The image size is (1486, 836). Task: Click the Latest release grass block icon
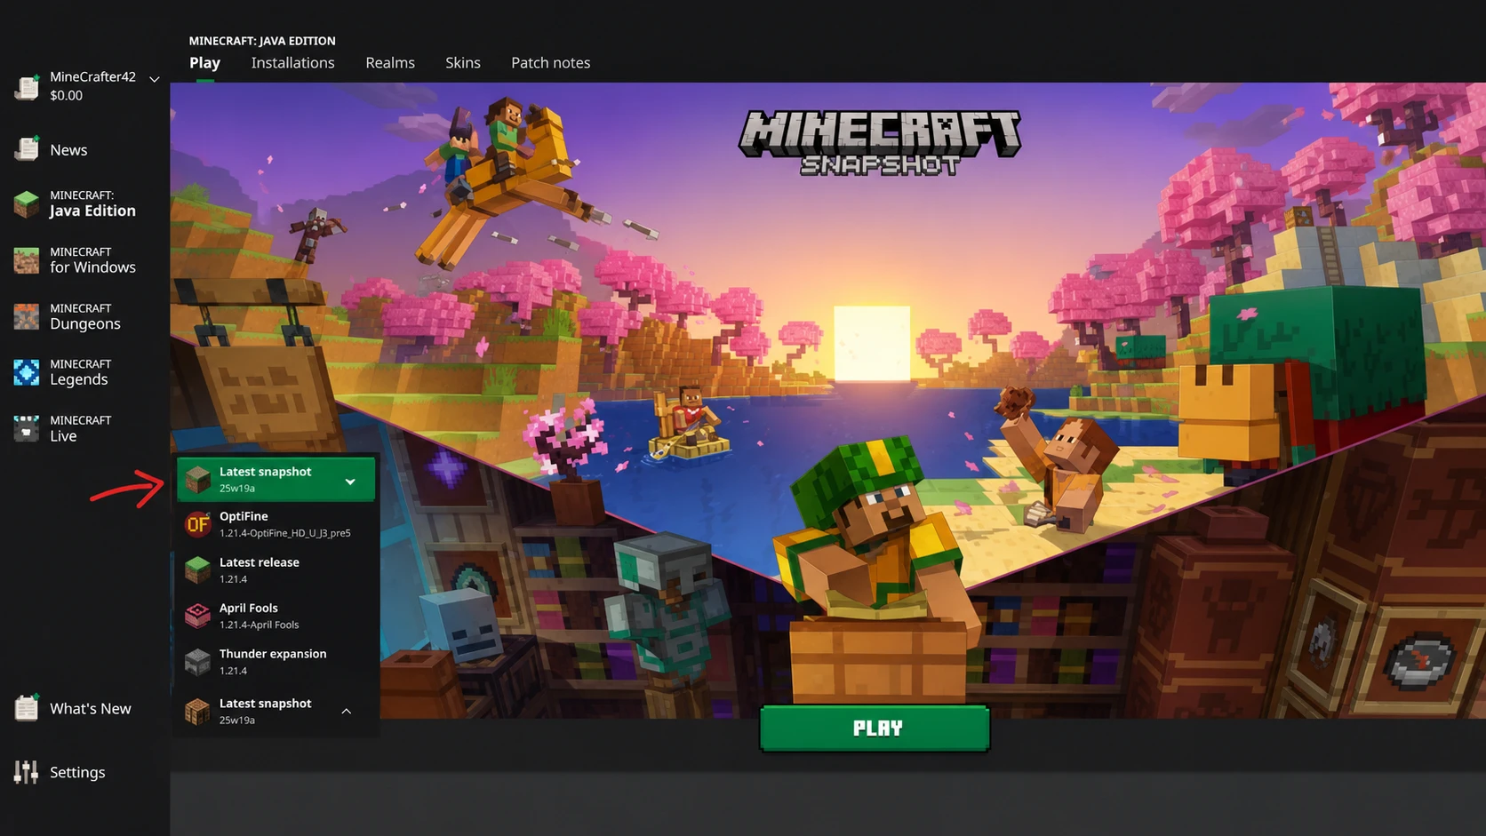(197, 569)
